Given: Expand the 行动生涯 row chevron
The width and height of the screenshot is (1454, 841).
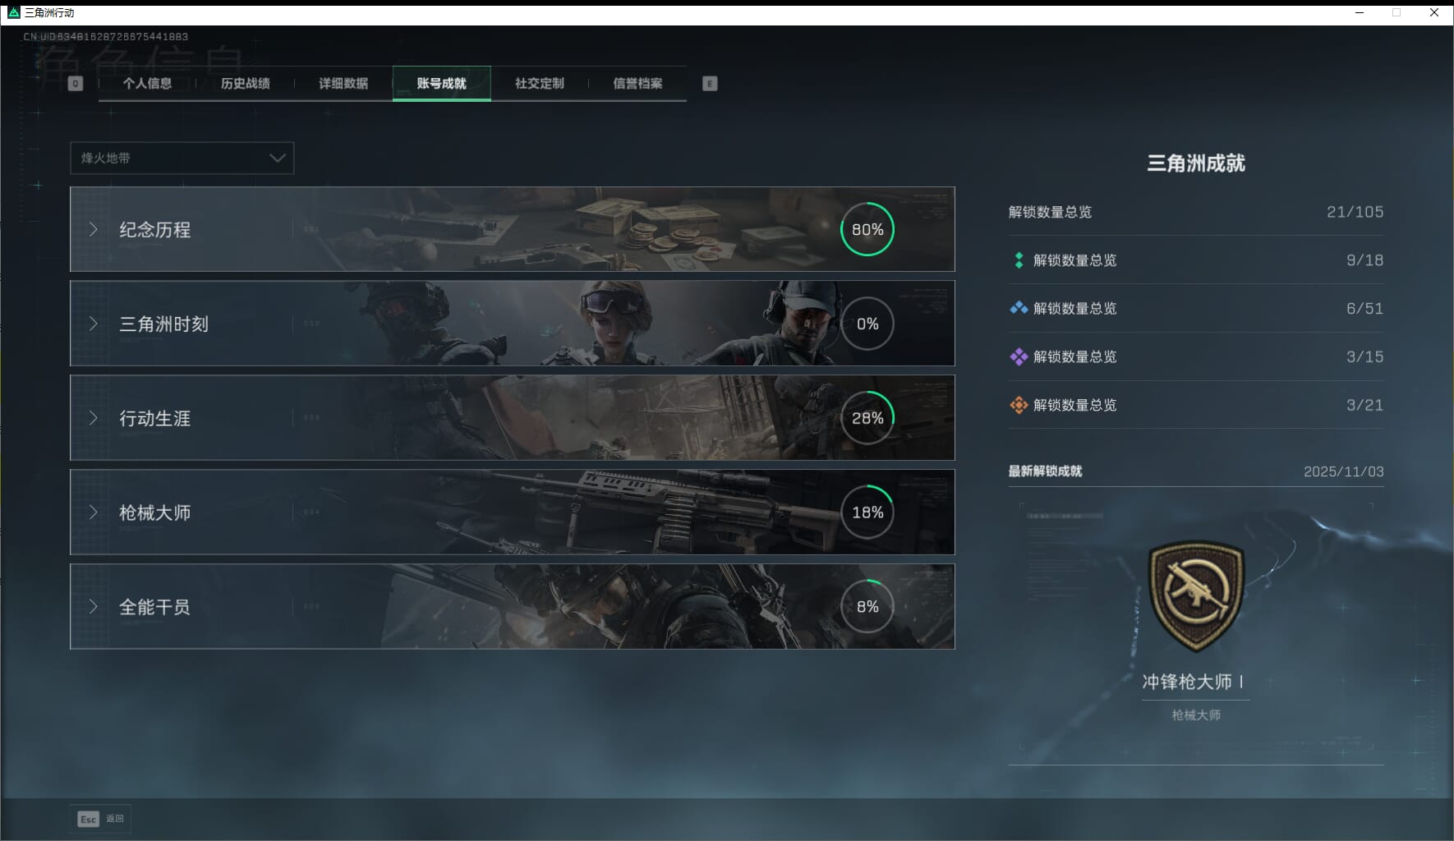Looking at the screenshot, I should click(94, 418).
